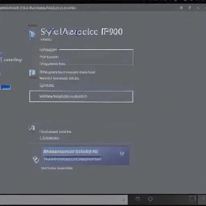
Task: Click the magnifier page icon above lower section
Action: [32, 129]
